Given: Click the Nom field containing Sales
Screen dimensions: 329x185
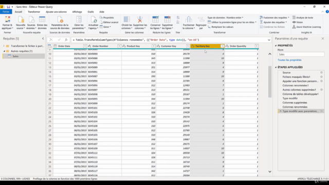Looking at the screenshot, I should [x=301, y=54].
